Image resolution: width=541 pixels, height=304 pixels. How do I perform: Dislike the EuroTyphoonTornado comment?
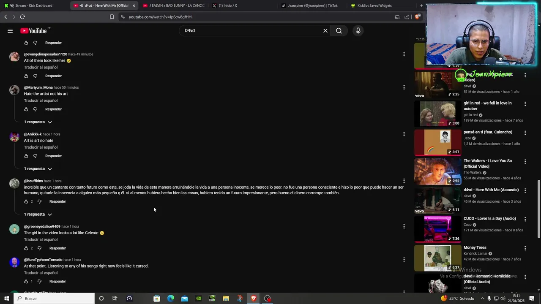coord(39,282)
